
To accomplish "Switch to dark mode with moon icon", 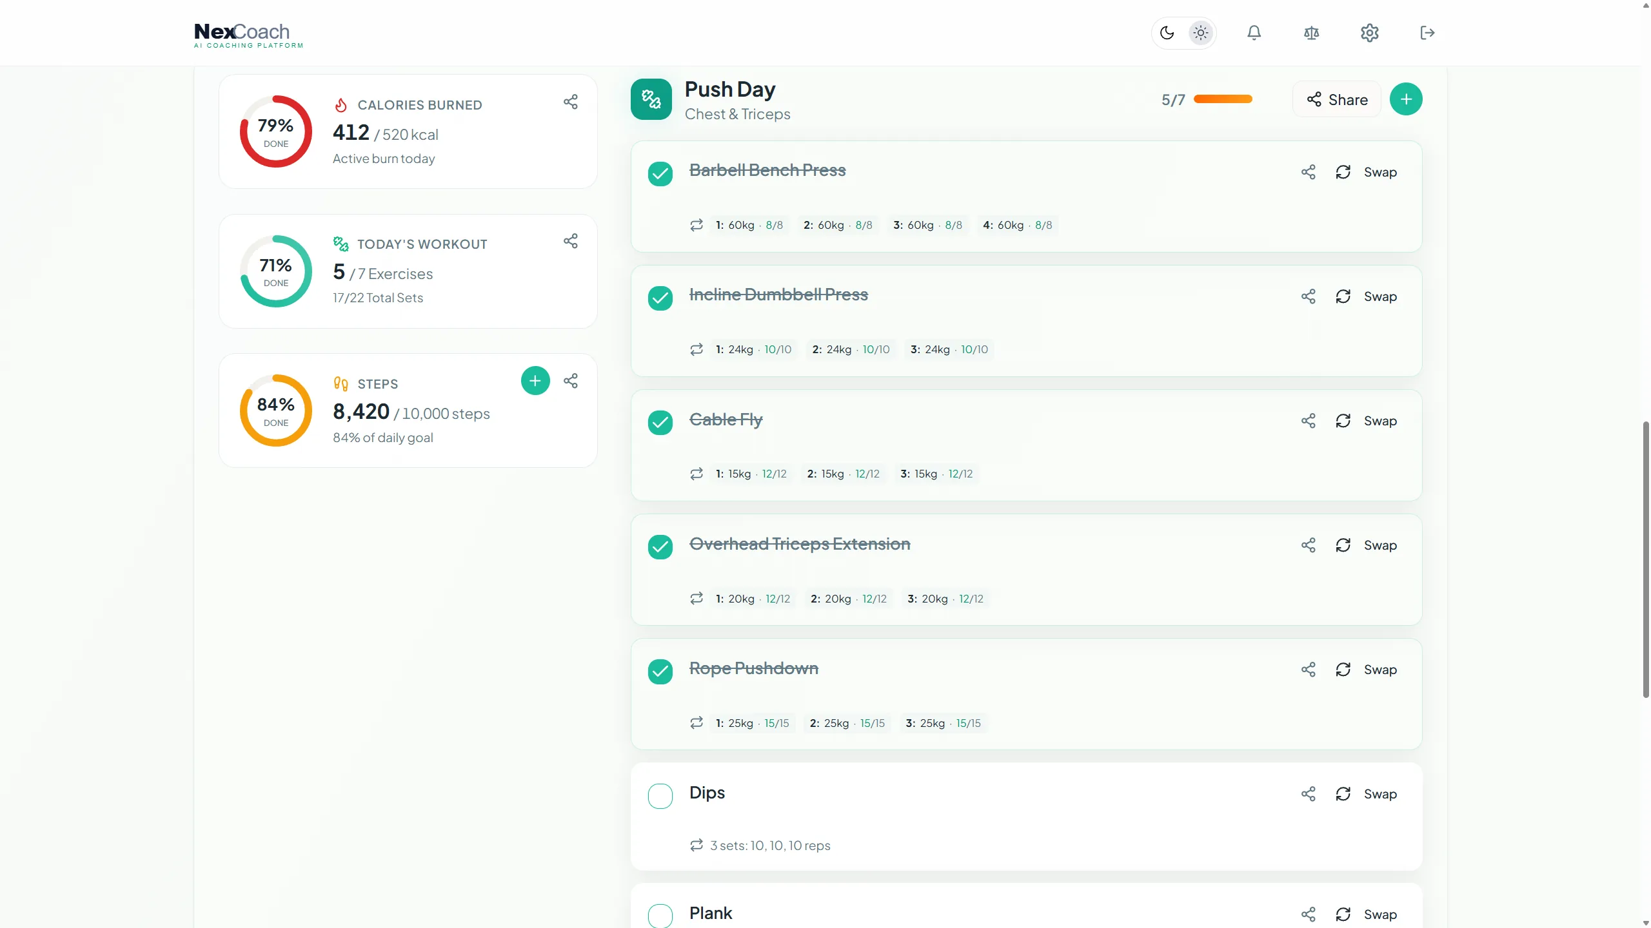I will point(1167,33).
